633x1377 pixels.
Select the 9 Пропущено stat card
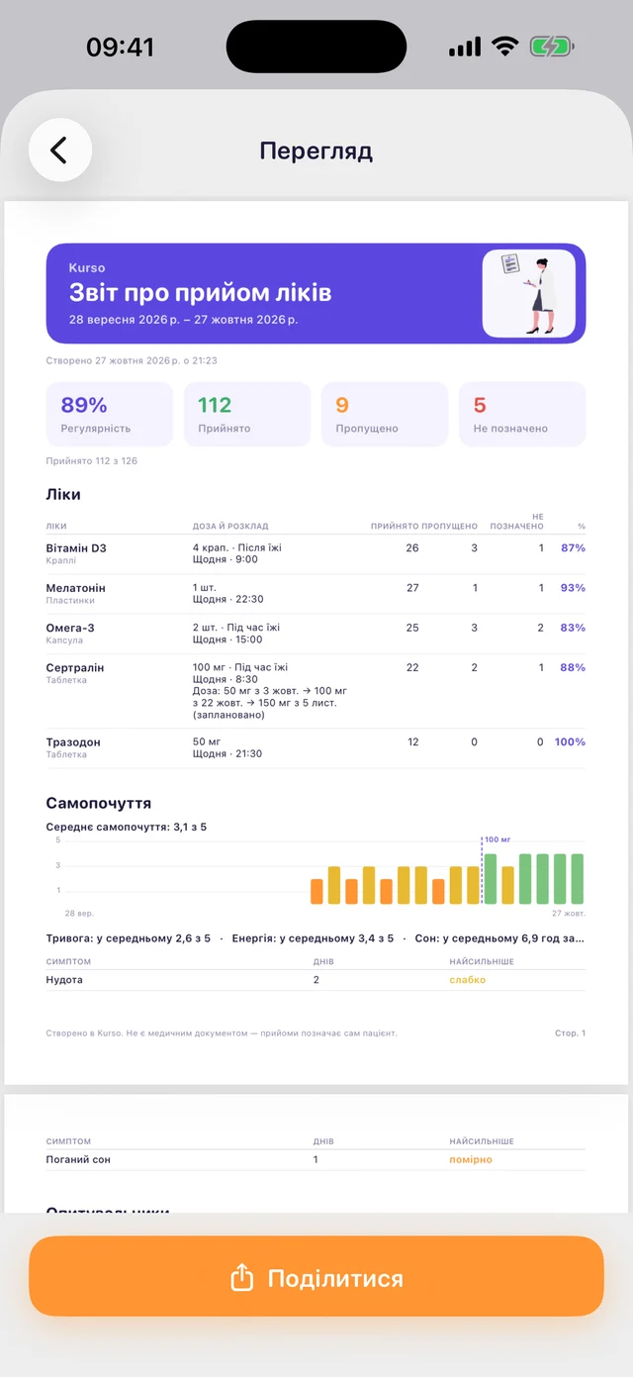(385, 414)
